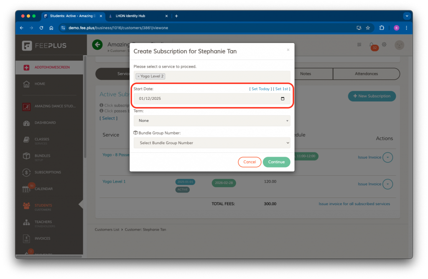This screenshot has width=428, height=279.
Task: Open notifications bell icon
Action: 372,45
